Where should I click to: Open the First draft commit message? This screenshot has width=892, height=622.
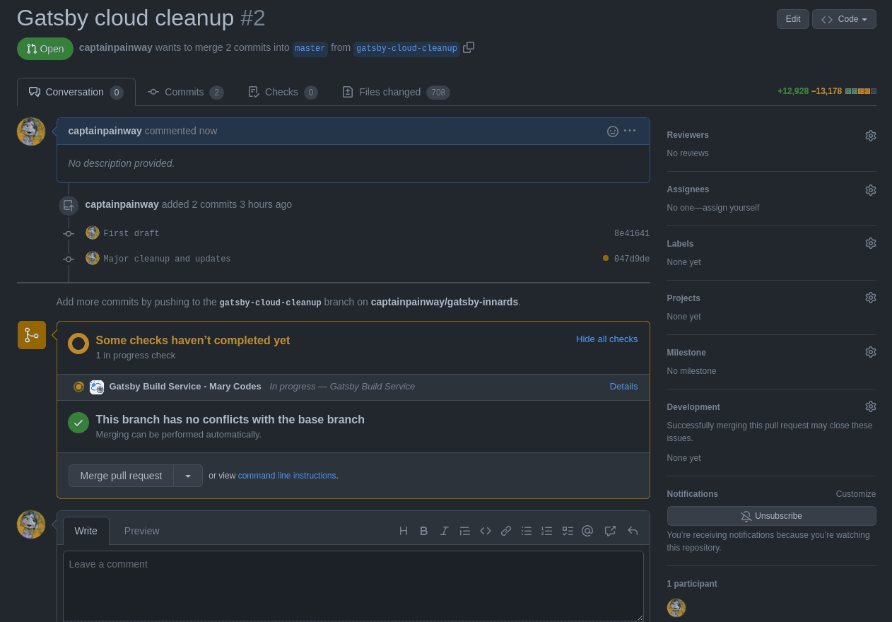coord(131,233)
